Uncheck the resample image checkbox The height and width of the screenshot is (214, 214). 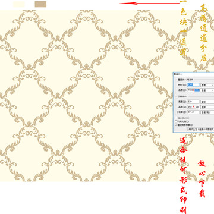[176, 125]
